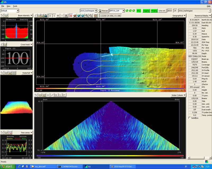Open the Tools menu

(x=15, y=6)
